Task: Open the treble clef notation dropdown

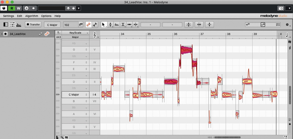Action: [x=95, y=35]
